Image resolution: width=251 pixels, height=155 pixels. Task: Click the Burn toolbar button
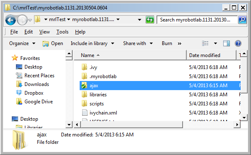pyautogui.click(x=167, y=43)
